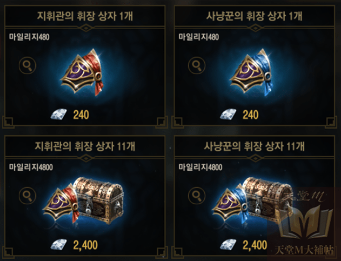
Task: Click the 지휘관의 휘장 상자 1개 title header
Action: pyautogui.click(x=85, y=16)
